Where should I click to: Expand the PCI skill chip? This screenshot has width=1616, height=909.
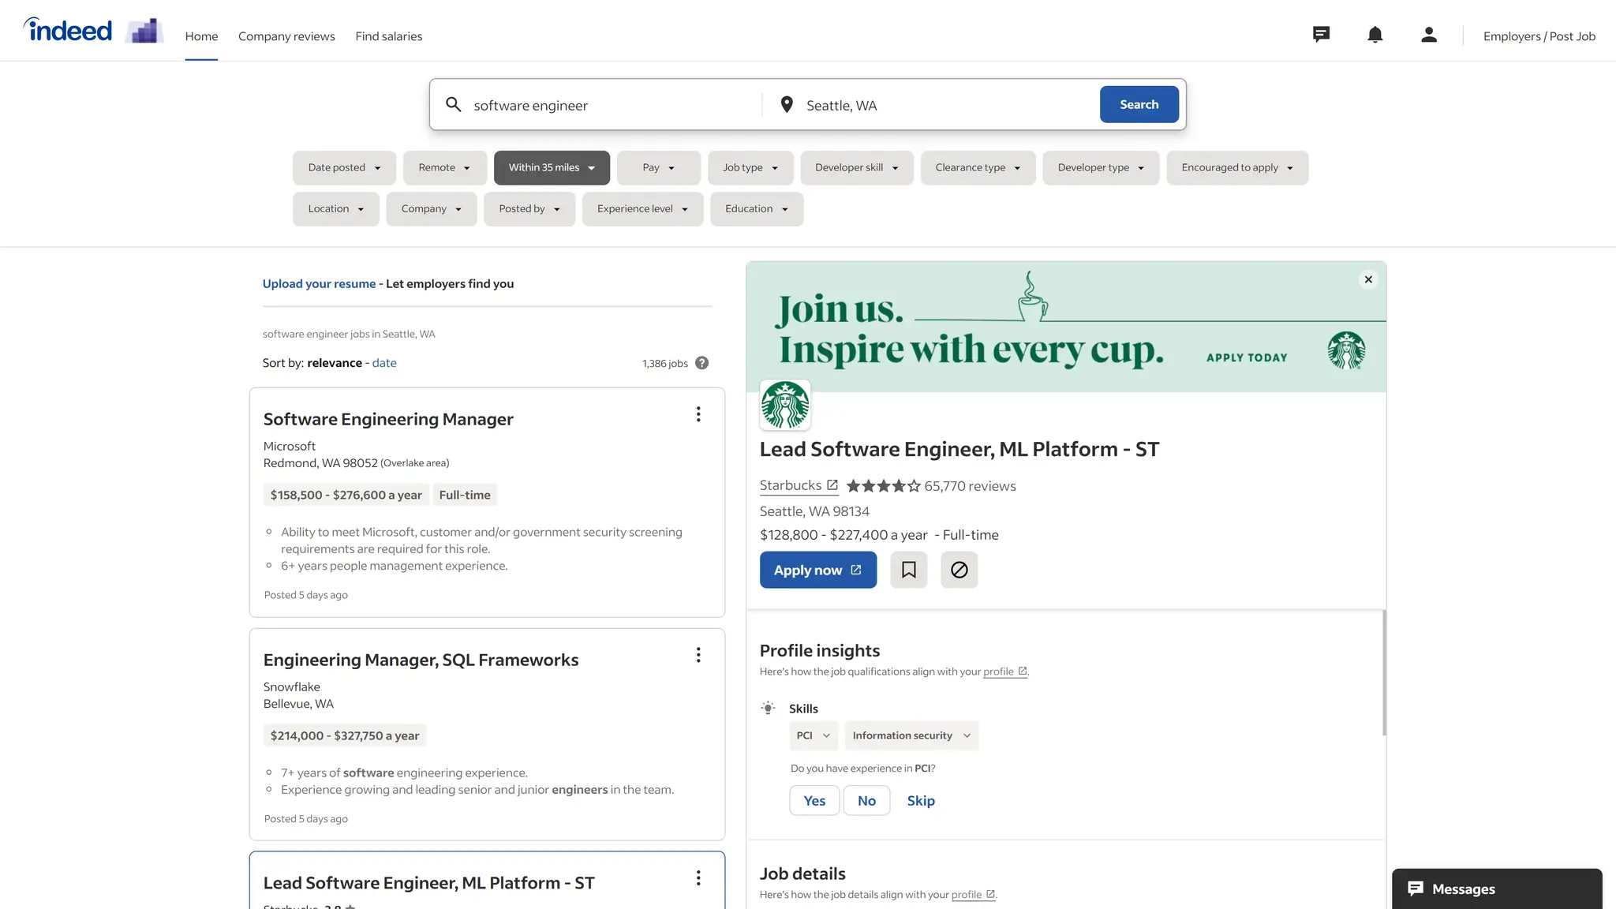pos(814,735)
